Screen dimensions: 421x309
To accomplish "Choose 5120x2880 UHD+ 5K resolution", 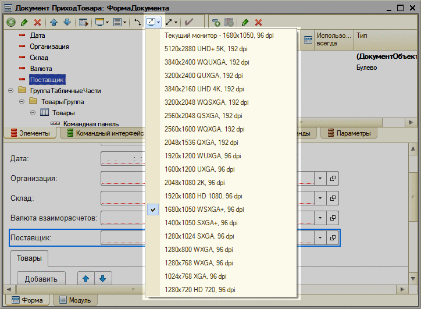I will click(x=221, y=49).
